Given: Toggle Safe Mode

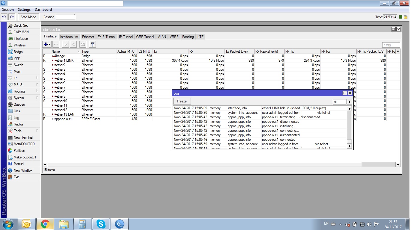Looking at the screenshot, I should [x=28, y=17].
